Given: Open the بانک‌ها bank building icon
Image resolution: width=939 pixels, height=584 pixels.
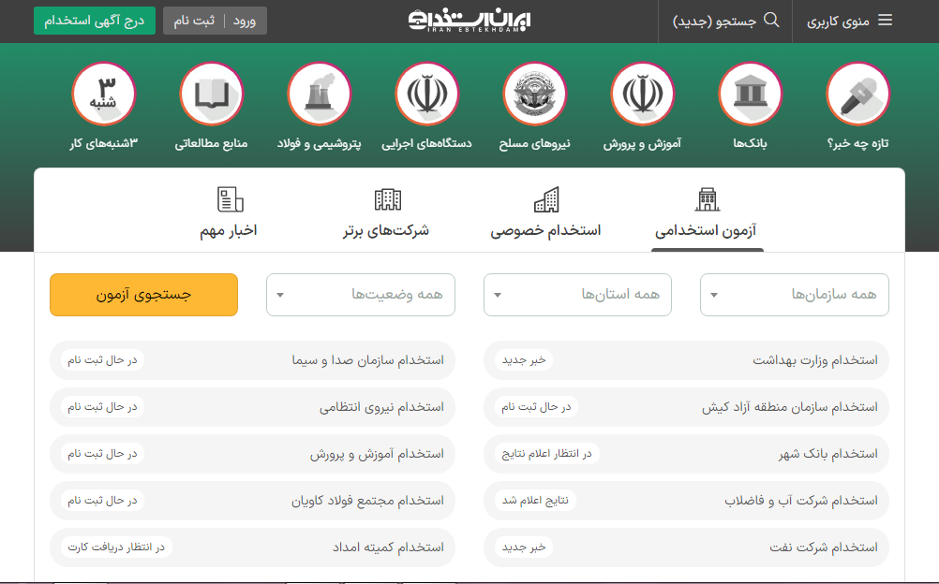Looking at the screenshot, I should tap(750, 94).
